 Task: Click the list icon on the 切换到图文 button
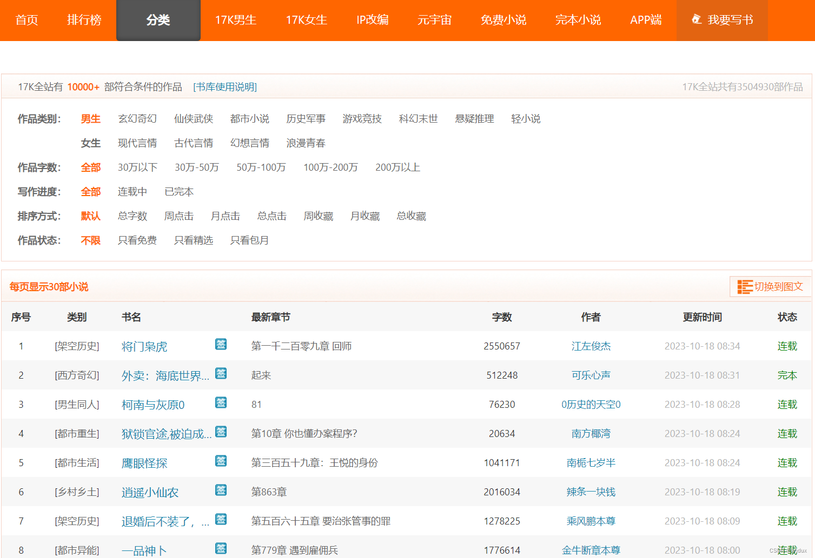coord(745,287)
